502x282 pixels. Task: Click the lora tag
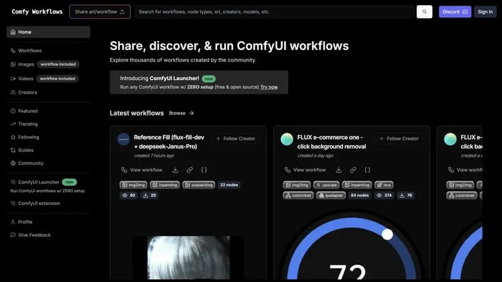coord(383,185)
